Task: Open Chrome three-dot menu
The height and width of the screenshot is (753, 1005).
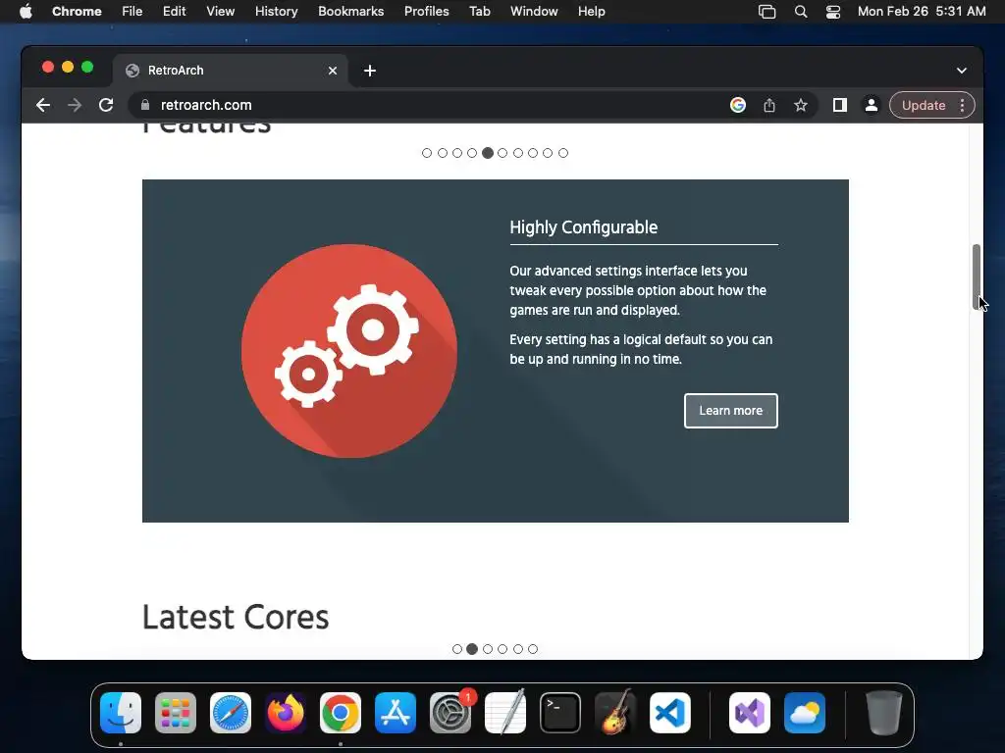Action: pos(962,105)
